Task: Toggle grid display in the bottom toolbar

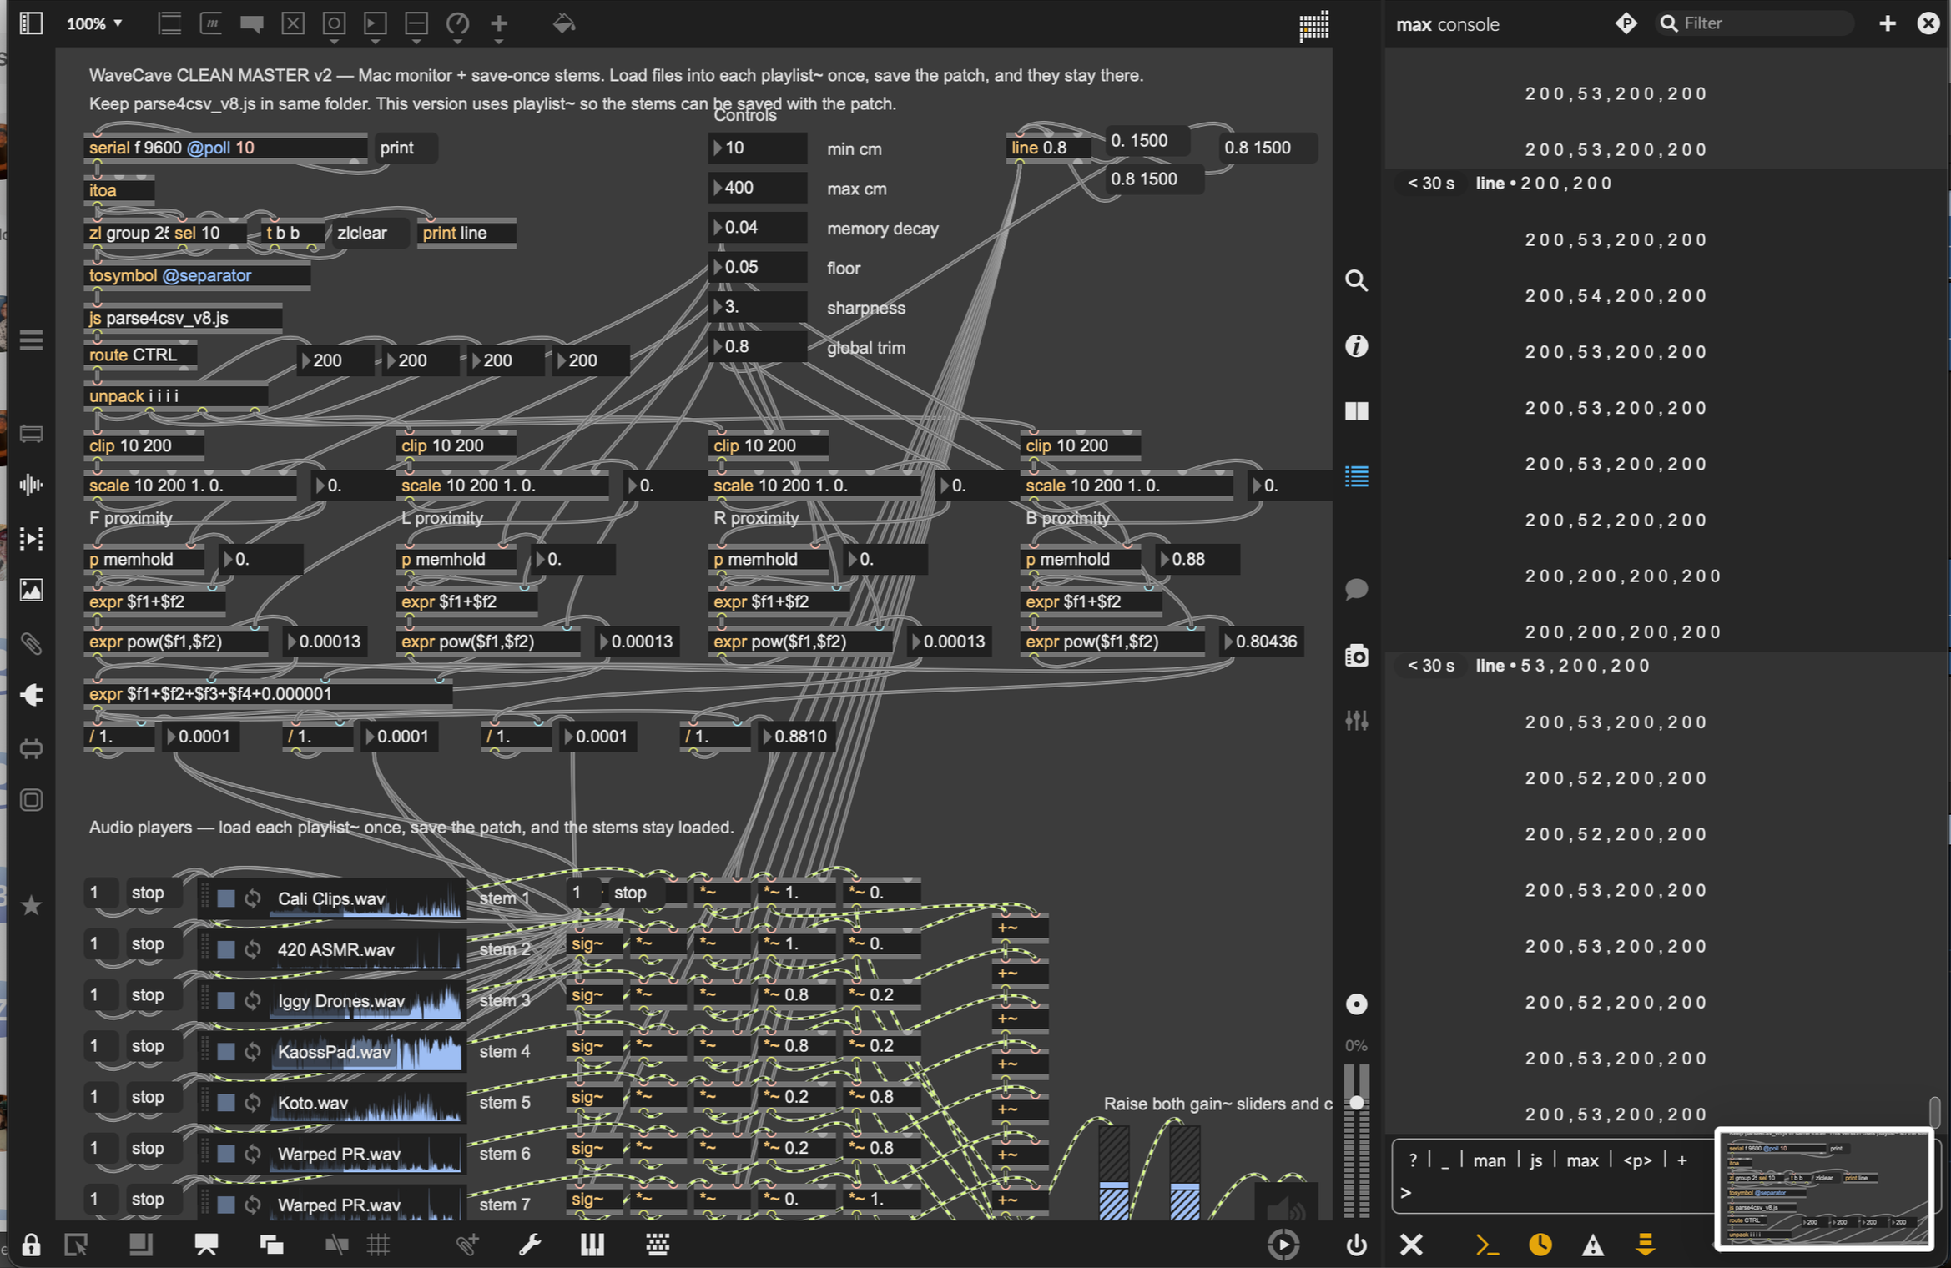Action: 380,1245
